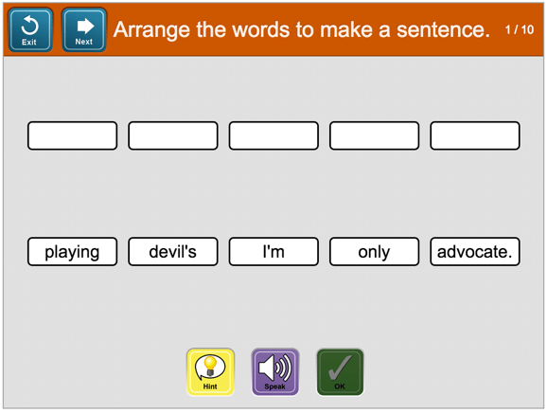
Task: Open the lightbulb Hint button
Action: pyautogui.click(x=210, y=372)
